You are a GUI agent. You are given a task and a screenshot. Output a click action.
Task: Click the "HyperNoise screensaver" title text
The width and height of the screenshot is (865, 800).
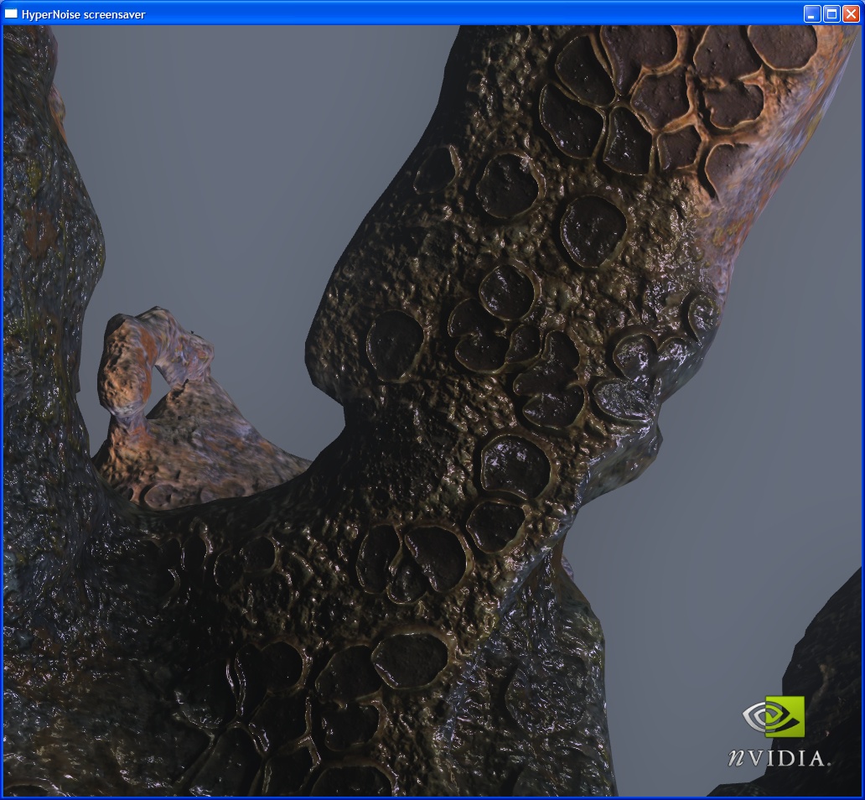point(83,14)
